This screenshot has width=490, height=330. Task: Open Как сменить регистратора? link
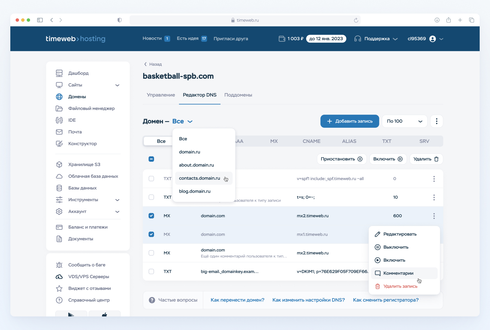click(x=386, y=300)
